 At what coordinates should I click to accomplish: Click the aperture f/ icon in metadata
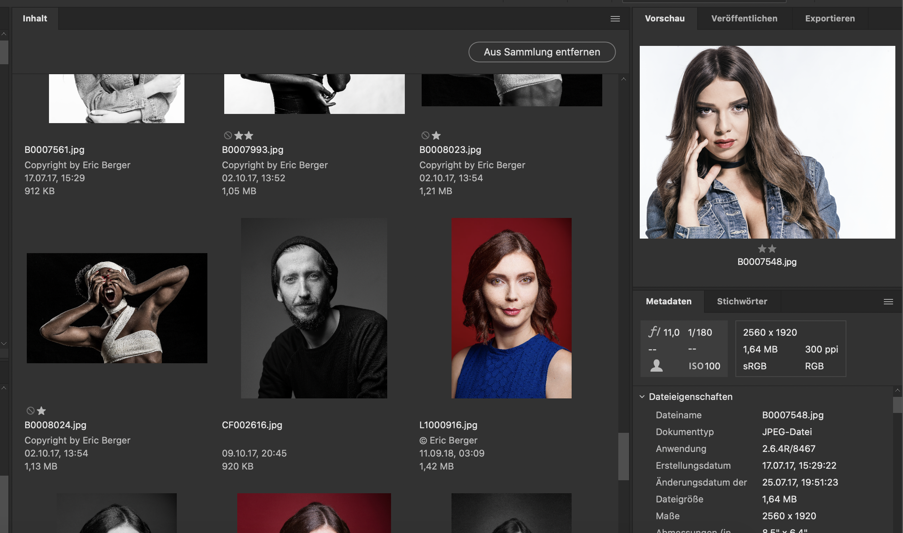coord(654,331)
